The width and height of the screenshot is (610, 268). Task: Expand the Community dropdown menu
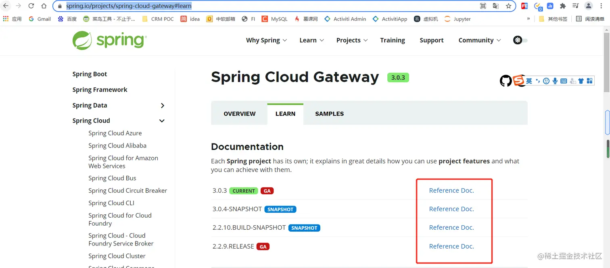click(x=480, y=40)
